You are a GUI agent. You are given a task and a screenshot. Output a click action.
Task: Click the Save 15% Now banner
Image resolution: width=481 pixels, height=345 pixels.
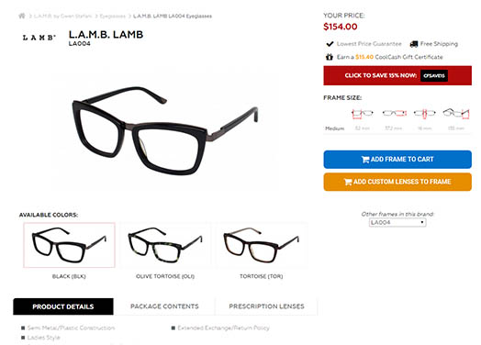coord(397,75)
